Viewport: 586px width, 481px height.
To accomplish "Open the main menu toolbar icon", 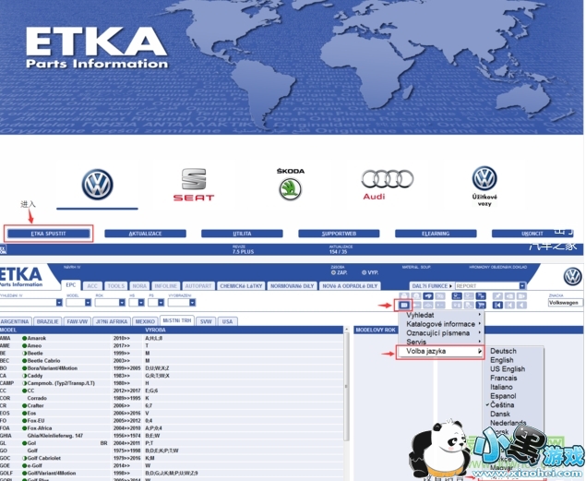I will tap(404, 305).
